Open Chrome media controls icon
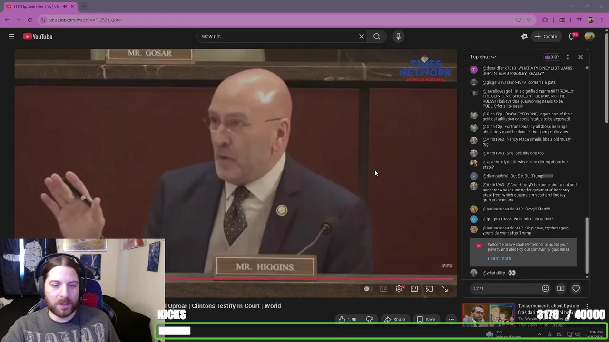This screenshot has height=342, width=609. pyautogui.click(x=579, y=20)
